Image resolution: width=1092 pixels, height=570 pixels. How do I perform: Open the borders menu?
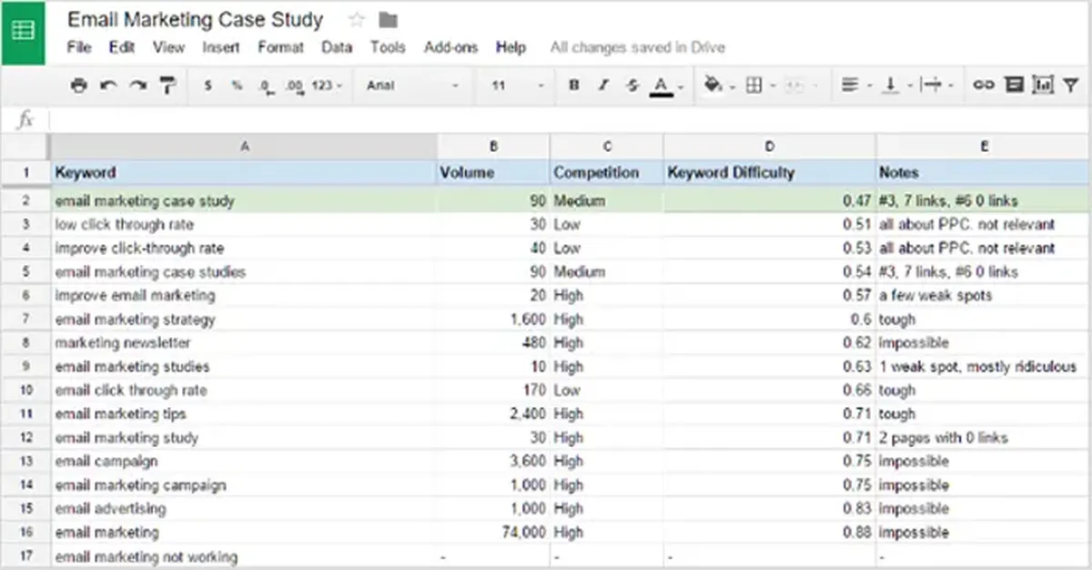(x=759, y=85)
